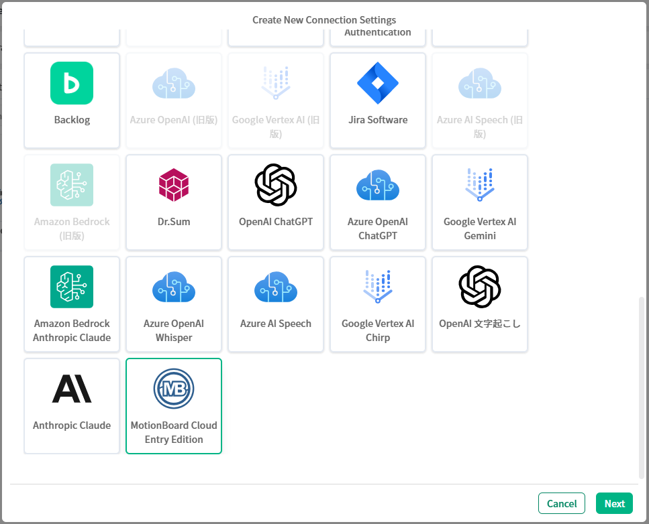Click the OpenAI 文字起こし logo
The height and width of the screenshot is (524, 649).
pyautogui.click(x=480, y=287)
